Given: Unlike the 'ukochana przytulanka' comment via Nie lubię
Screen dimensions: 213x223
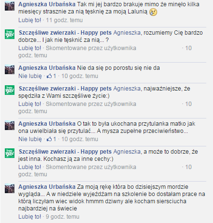Looking at the screenshot, I should (30, 139).
